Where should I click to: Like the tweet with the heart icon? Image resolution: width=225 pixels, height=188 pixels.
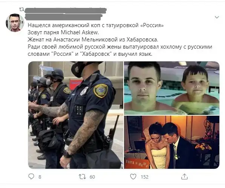(133, 177)
